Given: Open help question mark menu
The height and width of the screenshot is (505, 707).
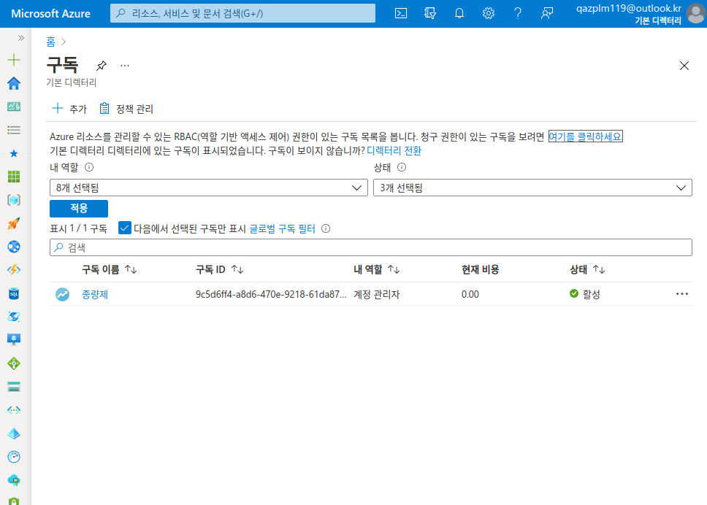Looking at the screenshot, I should pyautogui.click(x=518, y=14).
